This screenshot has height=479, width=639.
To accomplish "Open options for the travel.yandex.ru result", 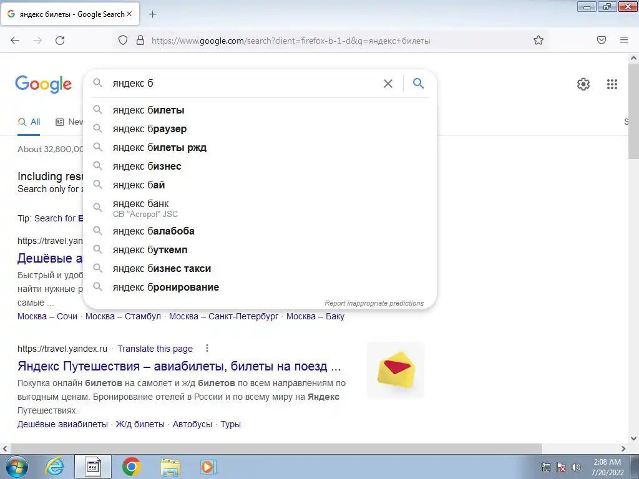I will pyautogui.click(x=207, y=348).
